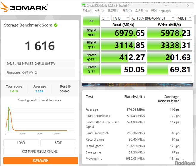Open the 설정(S) menu
This screenshot has width=196, height=166.
pyautogui.click(x=99, y=11)
